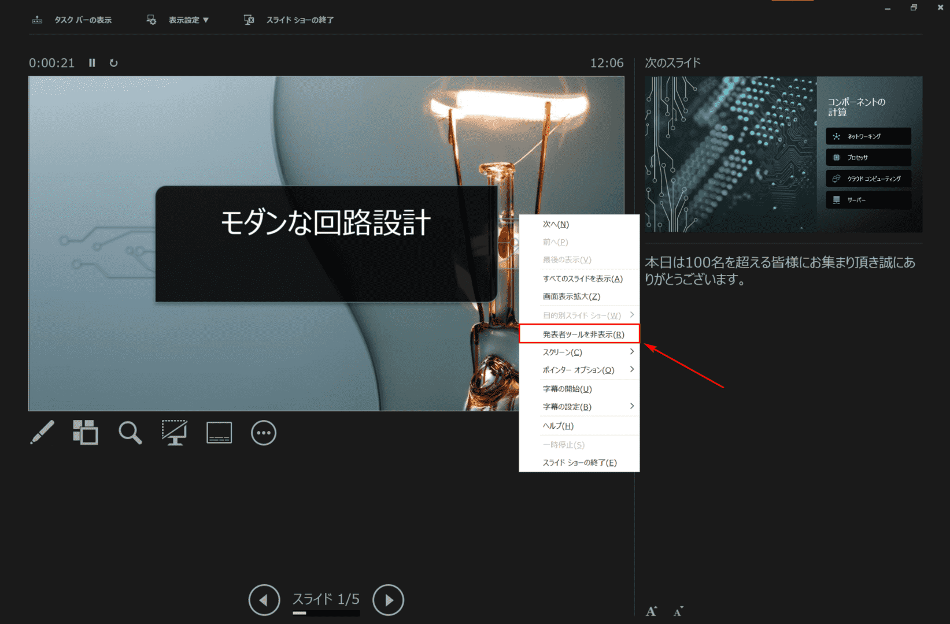Go to previous slide arrow button
Screen dimensions: 950x624
[x=264, y=600]
